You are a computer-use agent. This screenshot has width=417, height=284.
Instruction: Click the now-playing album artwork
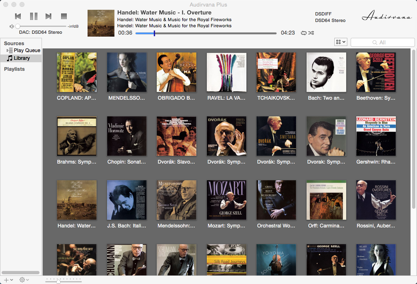click(101, 23)
